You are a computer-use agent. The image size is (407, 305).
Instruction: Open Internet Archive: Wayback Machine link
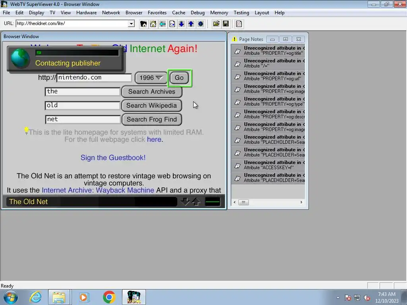98,190
